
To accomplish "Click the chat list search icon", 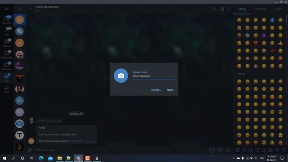I will 19,9.
